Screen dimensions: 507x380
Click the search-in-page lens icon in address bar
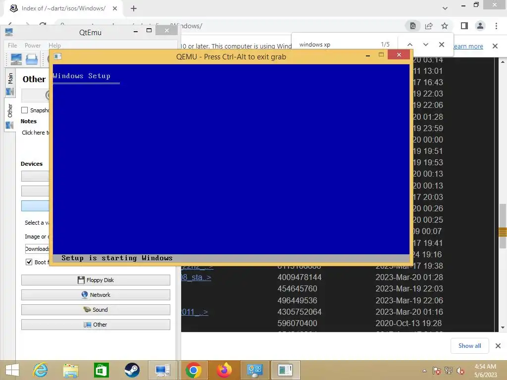tap(413, 26)
